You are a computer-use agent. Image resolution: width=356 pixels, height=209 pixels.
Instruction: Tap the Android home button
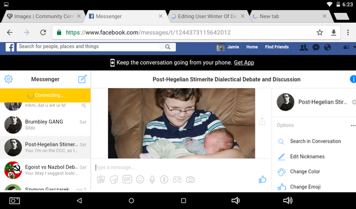131,201
